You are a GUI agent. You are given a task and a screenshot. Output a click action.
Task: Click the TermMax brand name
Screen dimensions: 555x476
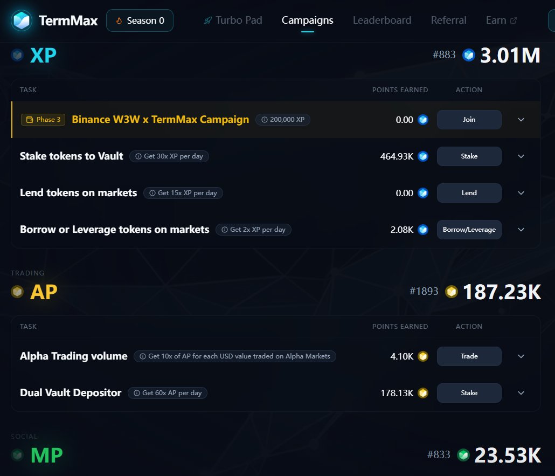point(68,20)
